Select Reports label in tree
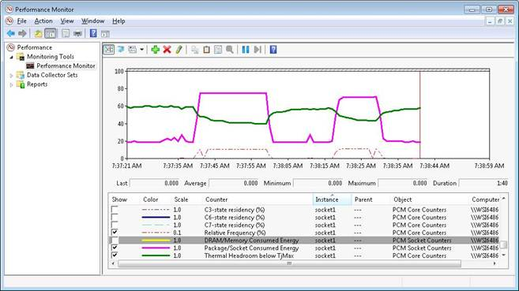519x291 pixels. [x=37, y=84]
